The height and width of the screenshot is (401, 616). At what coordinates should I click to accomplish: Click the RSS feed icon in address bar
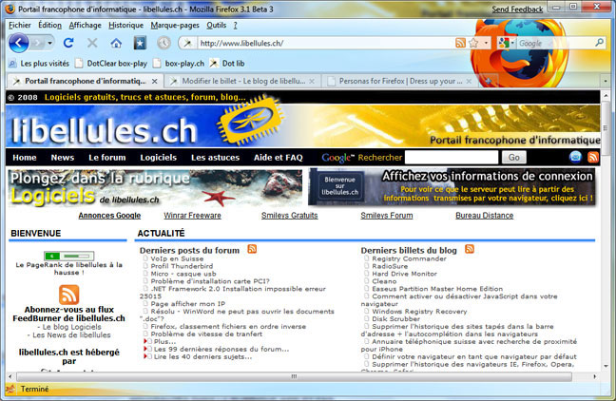[460, 43]
